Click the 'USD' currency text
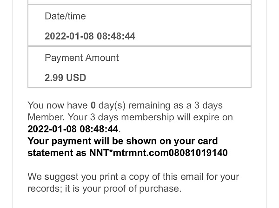Viewport: 279px width, 208px height. (76, 78)
